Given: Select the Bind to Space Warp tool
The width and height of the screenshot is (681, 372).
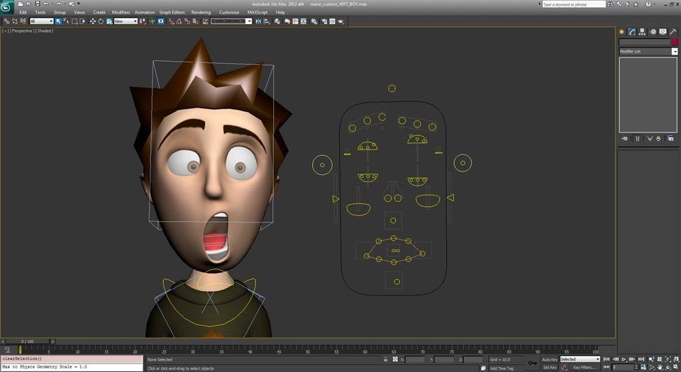Looking at the screenshot, I should click(23, 21).
